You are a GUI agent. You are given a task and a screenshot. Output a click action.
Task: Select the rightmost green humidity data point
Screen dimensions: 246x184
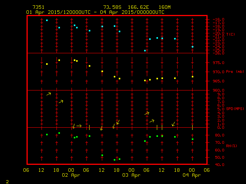[x=193, y=139]
